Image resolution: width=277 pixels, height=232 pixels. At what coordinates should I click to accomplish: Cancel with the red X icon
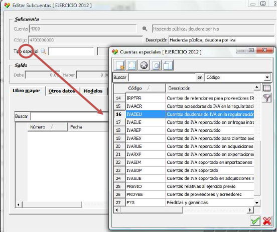[267, 220]
